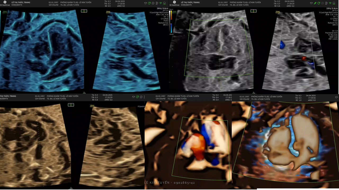Click the Wi-Fi icon in top-left panel header
Viewport: 339px width, 190px height.
point(160,3)
